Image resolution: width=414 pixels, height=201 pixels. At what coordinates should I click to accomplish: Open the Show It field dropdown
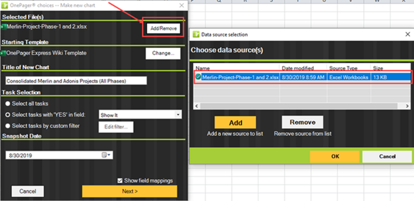178,115
